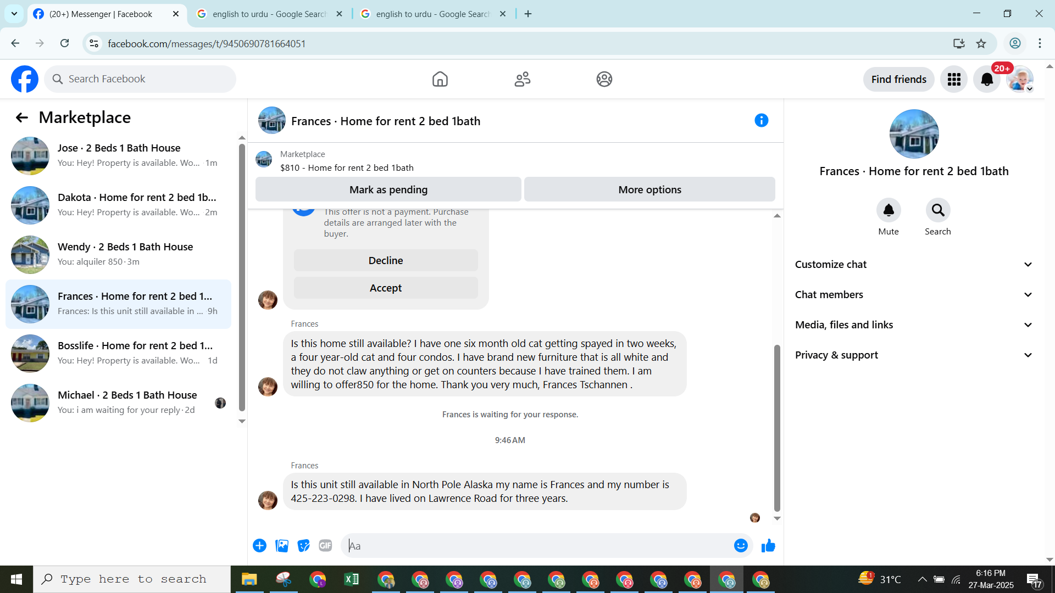Open a new browser tab
Screen dimensions: 1055x593
[x=528, y=14]
